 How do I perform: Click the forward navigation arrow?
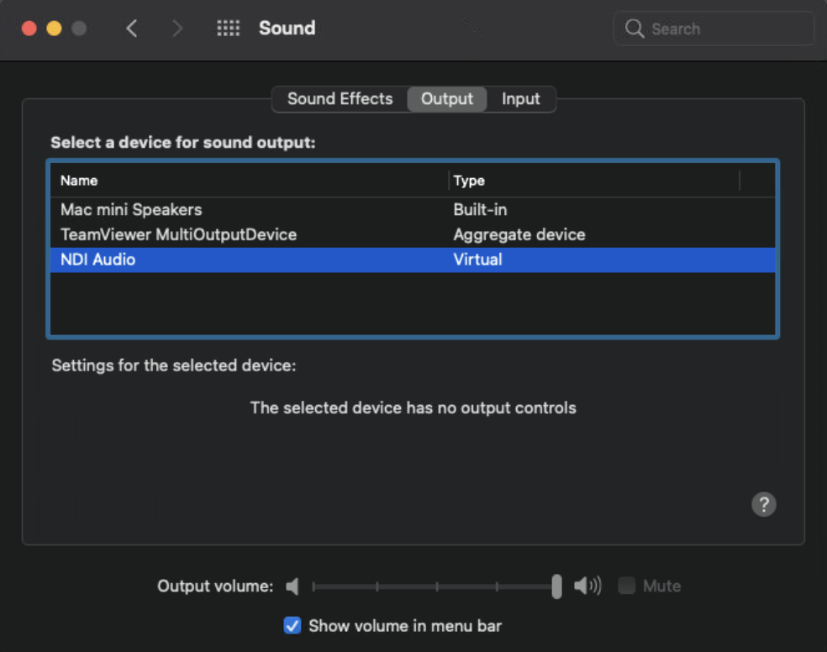point(176,29)
